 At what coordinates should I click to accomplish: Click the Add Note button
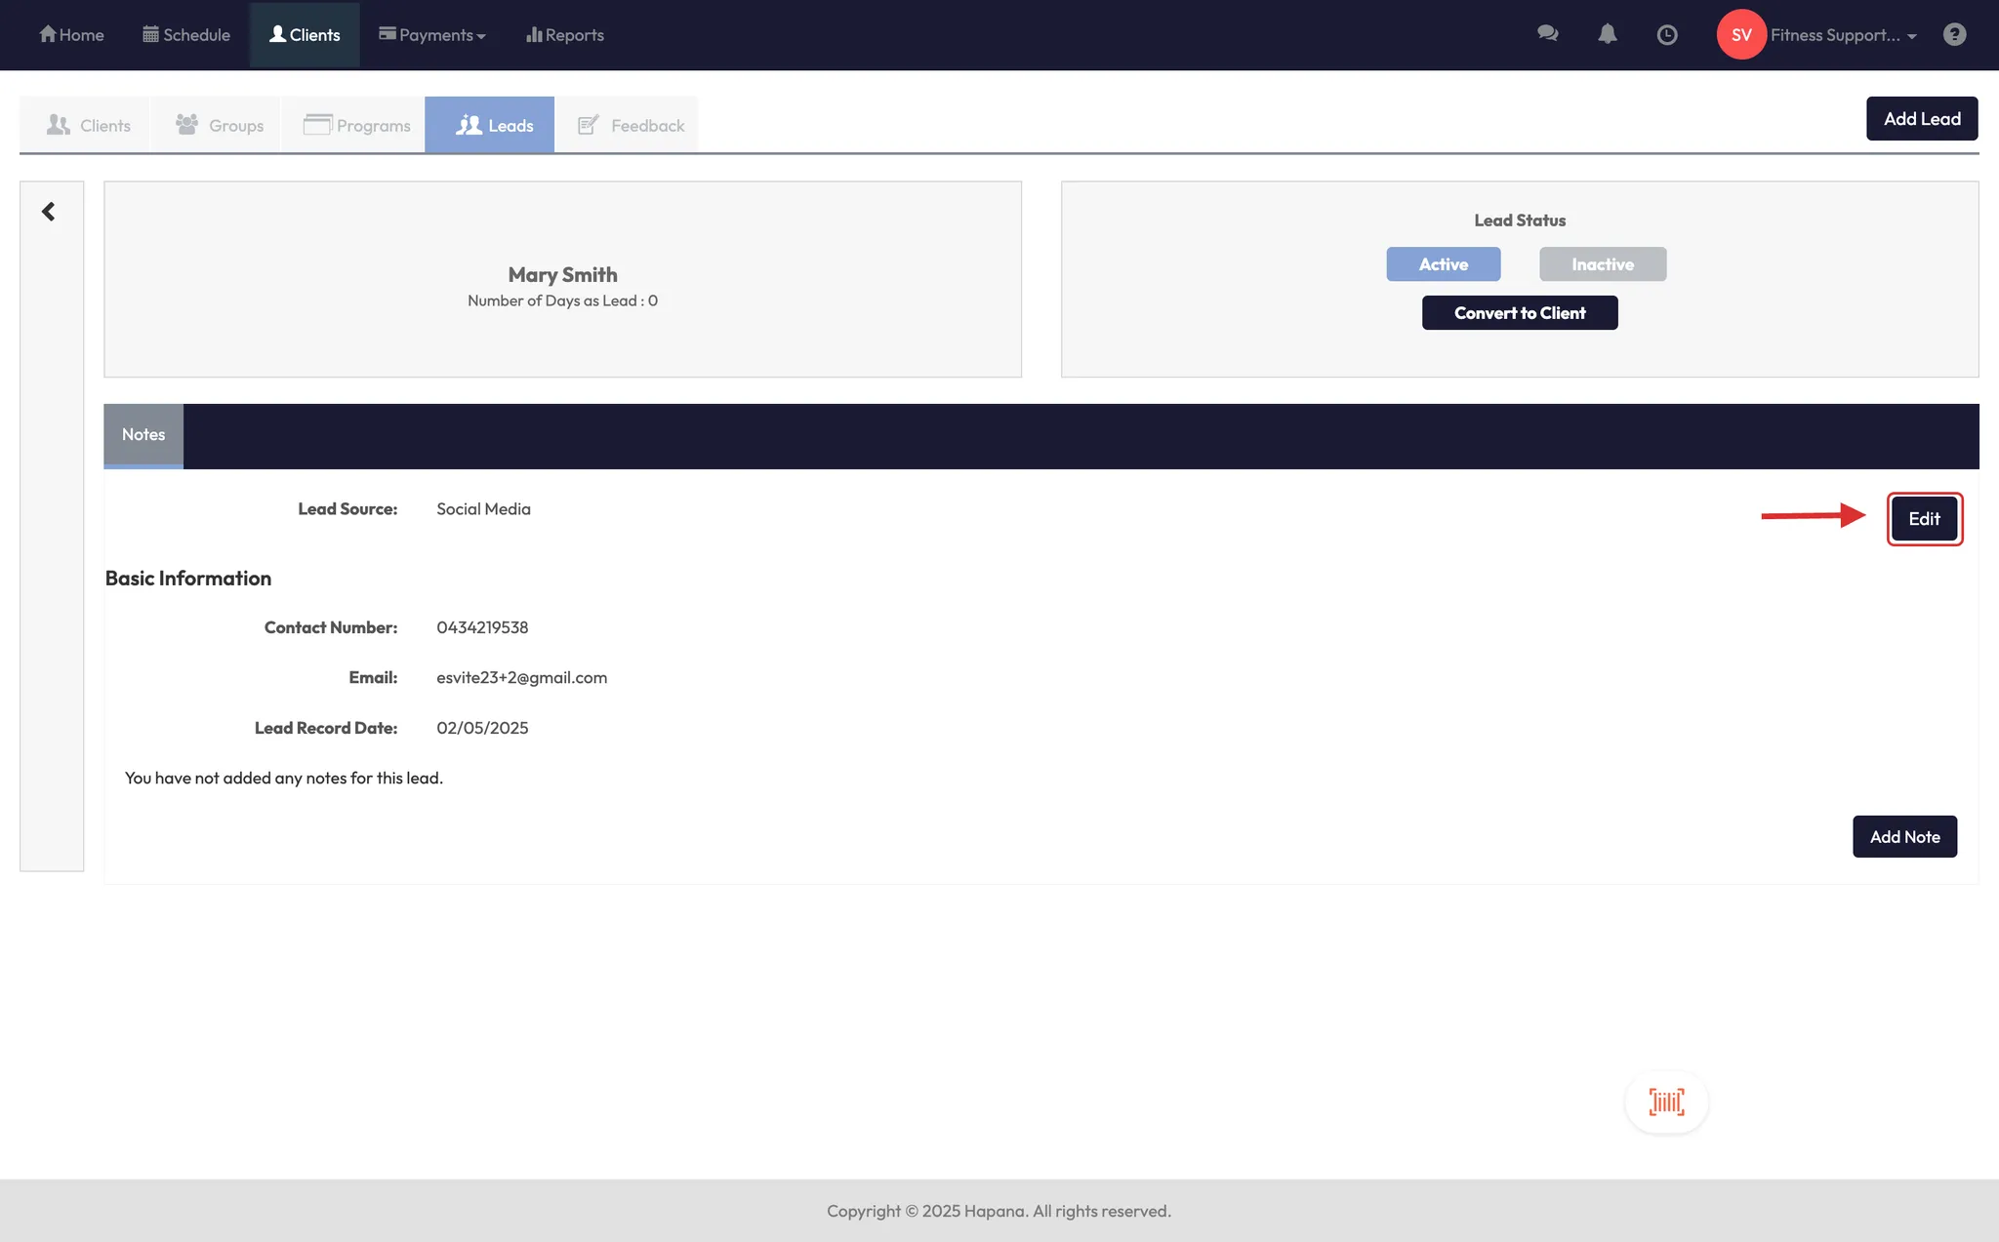pyautogui.click(x=1903, y=837)
